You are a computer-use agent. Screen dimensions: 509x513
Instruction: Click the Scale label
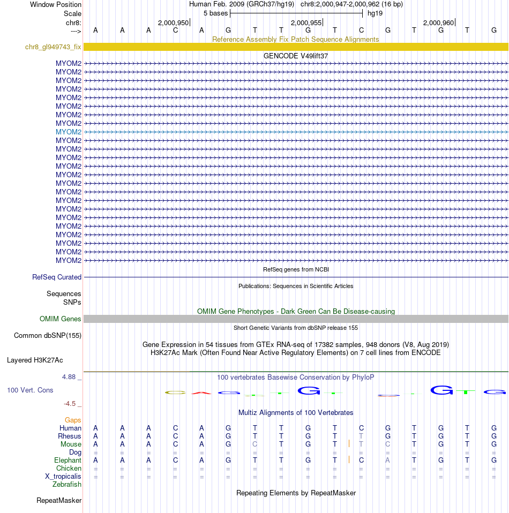click(x=72, y=14)
